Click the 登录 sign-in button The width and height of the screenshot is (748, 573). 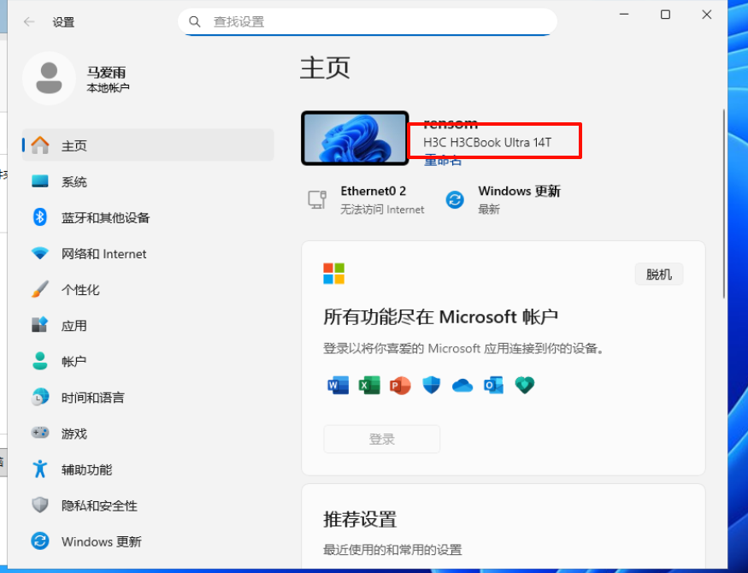(x=381, y=439)
